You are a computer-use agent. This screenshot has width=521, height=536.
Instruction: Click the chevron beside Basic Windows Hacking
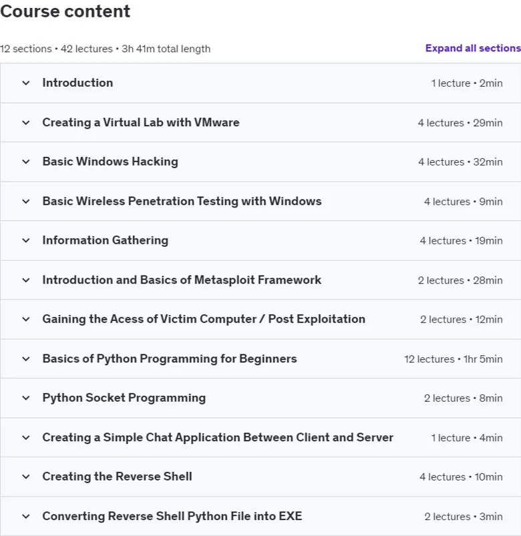pyautogui.click(x=26, y=162)
